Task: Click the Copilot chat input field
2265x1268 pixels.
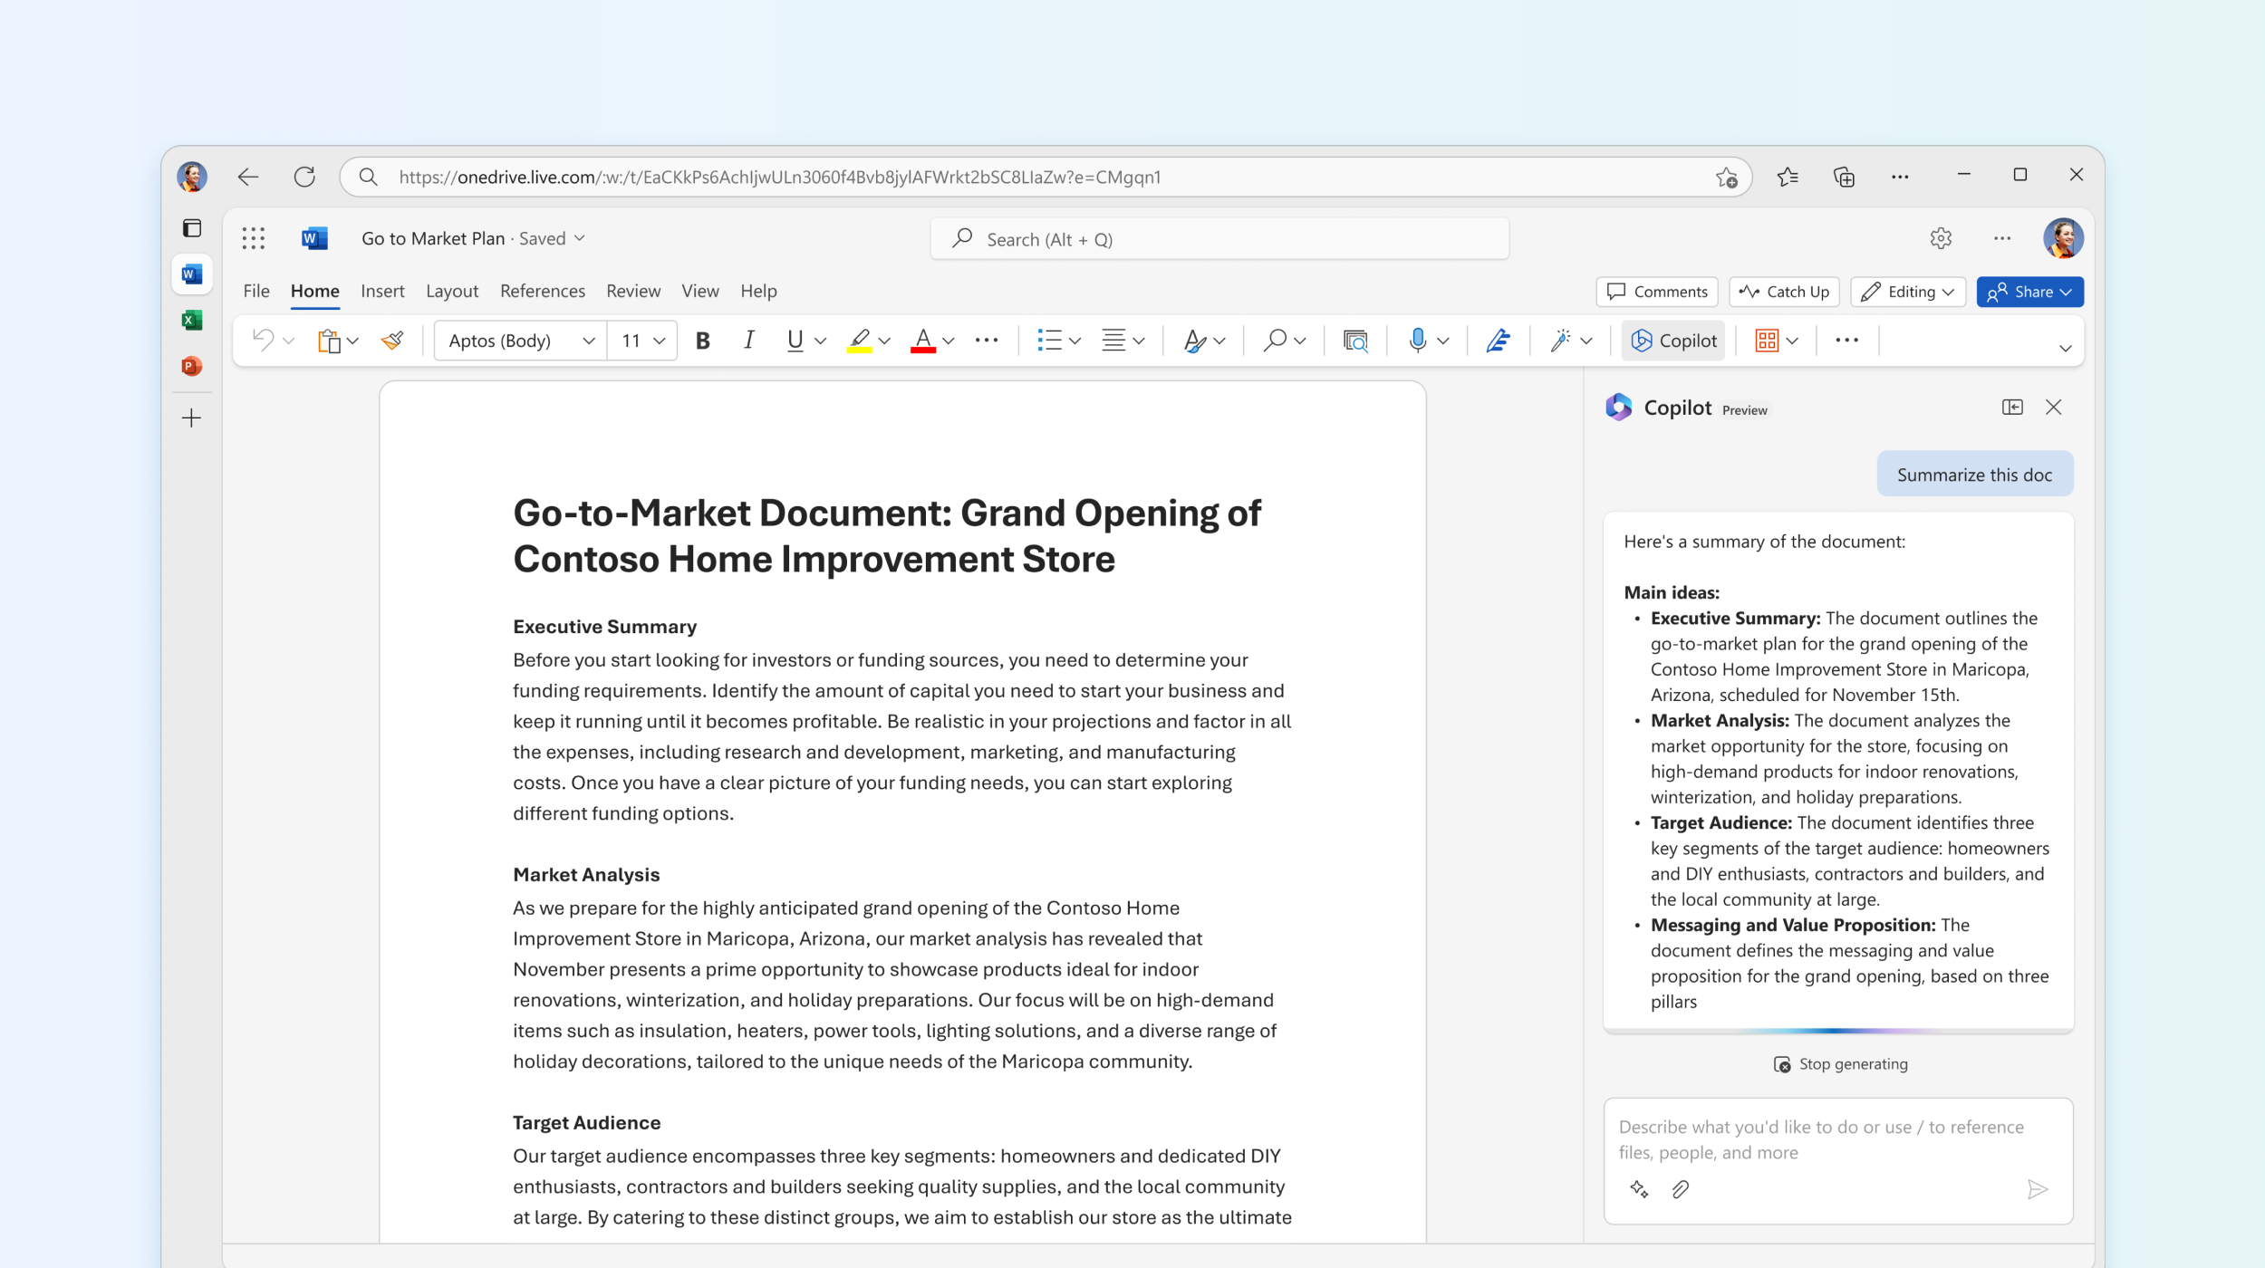Action: tap(1840, 1138)
